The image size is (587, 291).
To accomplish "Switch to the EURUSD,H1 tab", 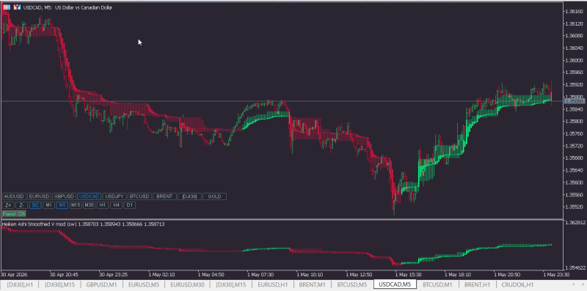I will [x=273, y=284].
